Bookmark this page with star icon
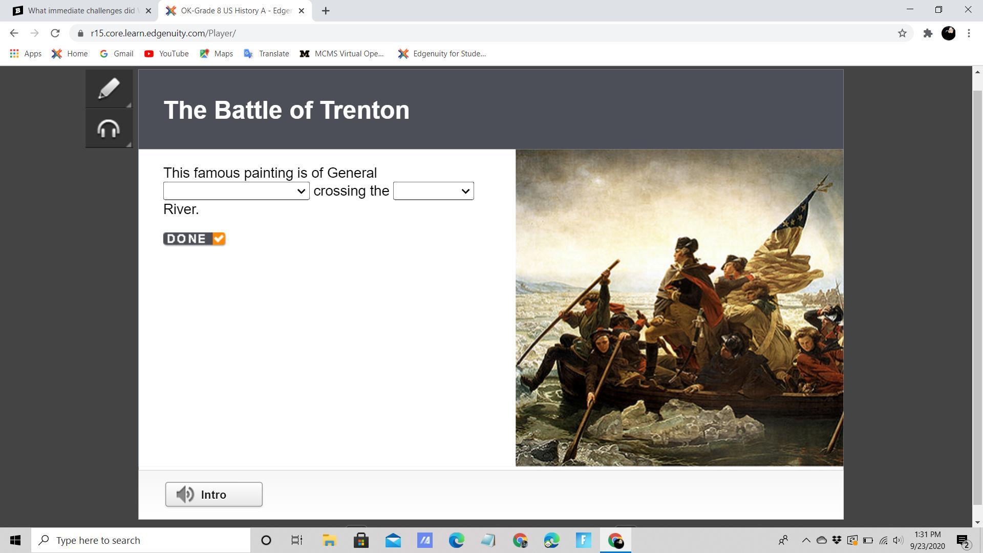The width and height of the screenshot is (983, 553). pyautogui.click(x=902, y=33)
